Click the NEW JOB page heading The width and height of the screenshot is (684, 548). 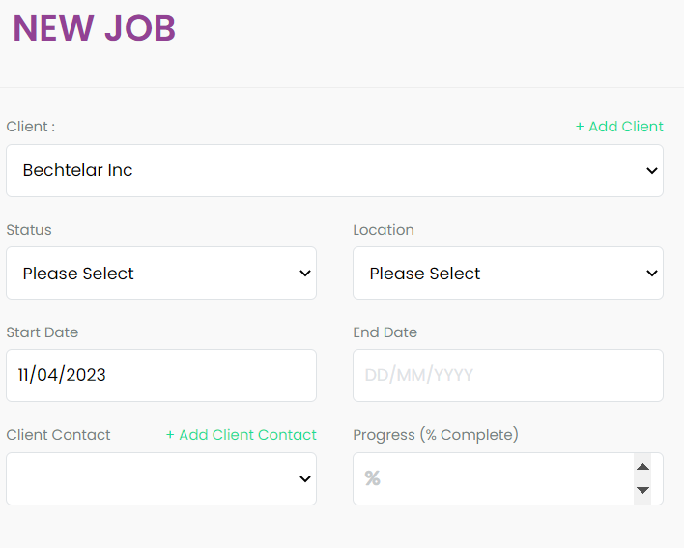click(x=95, y=29)
